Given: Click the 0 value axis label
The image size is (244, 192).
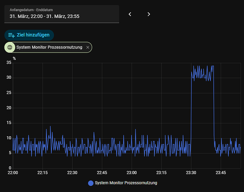Looking at the screenshot, I should tap(10, 168).
